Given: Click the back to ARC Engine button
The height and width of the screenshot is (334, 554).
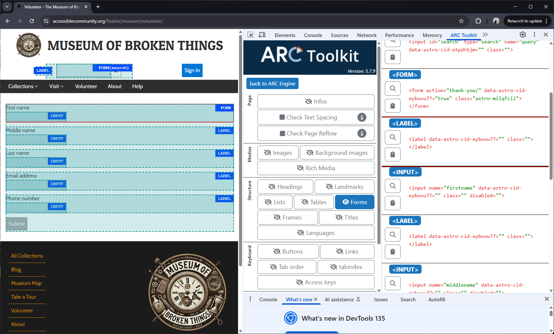Looking at the screenshot, I should tap(272, 83).
